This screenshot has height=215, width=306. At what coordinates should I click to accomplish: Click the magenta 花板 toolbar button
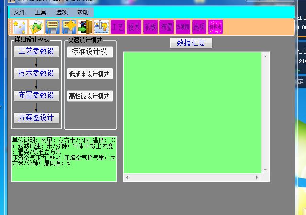pos(150,27)
